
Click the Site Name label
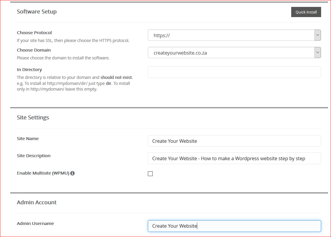(28, 139)
